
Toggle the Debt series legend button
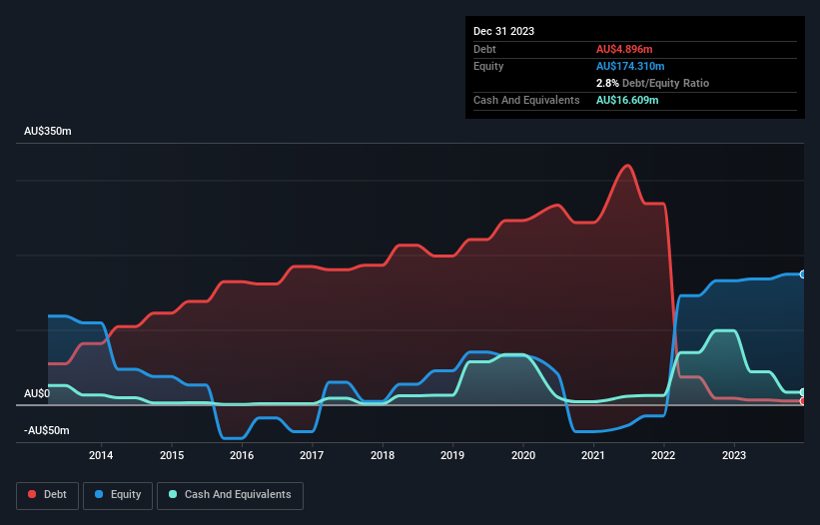point(48,495)
